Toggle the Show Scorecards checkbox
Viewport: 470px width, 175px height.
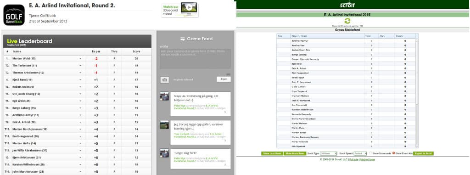[371, 153]
